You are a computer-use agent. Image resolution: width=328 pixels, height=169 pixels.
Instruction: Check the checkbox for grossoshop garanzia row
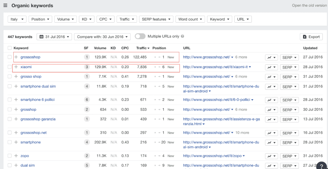[x=10, y=119]
